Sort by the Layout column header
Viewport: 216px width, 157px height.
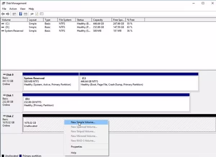(x=36, y=20)
